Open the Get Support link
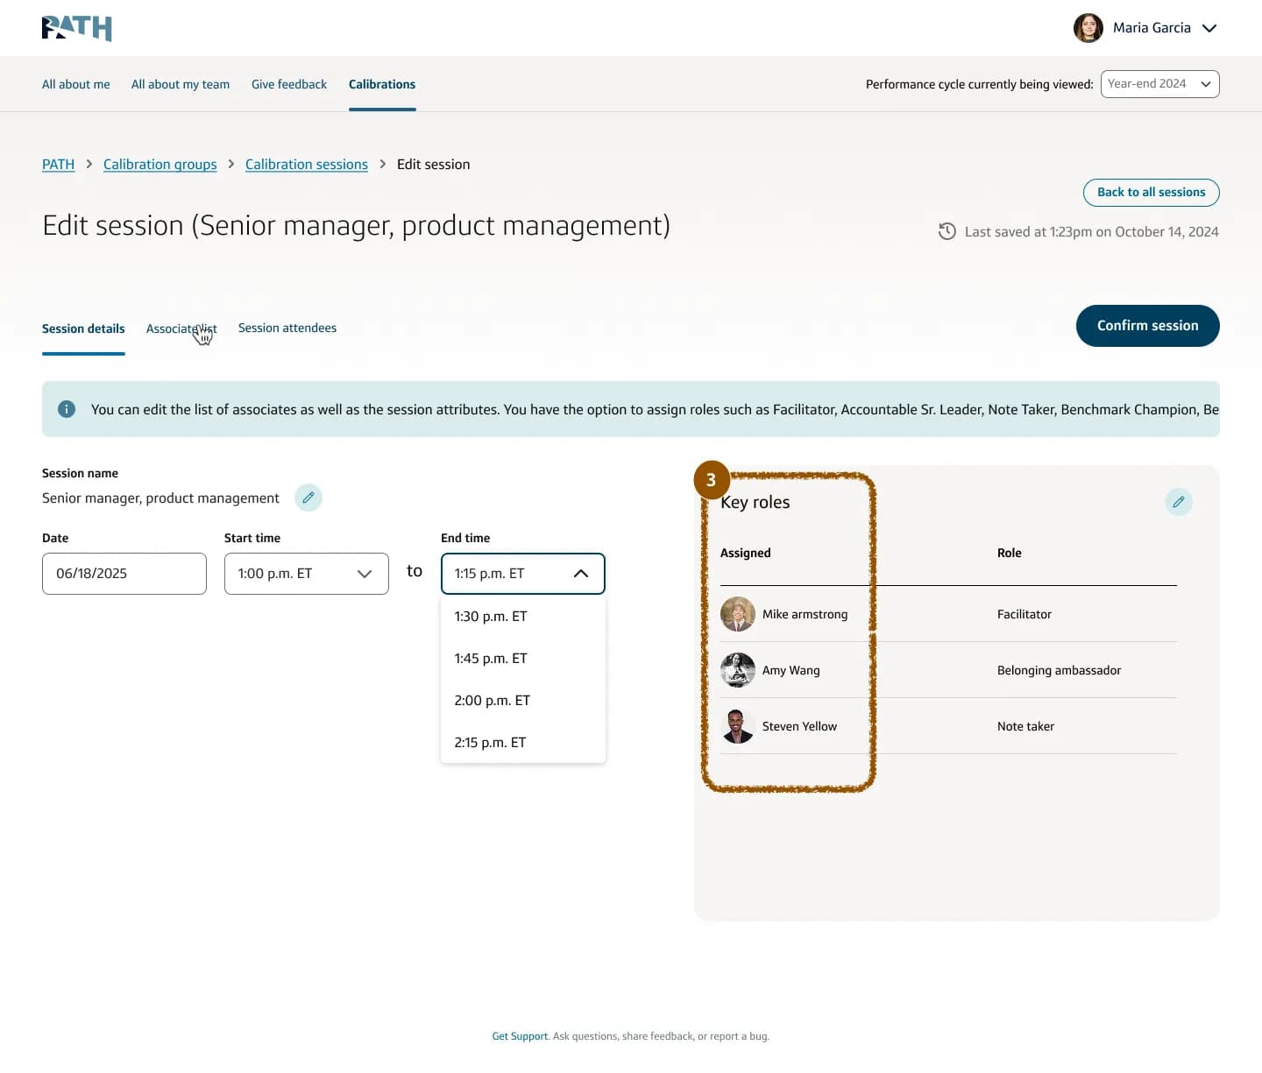The image size is (1262, 1073). 520,1036
